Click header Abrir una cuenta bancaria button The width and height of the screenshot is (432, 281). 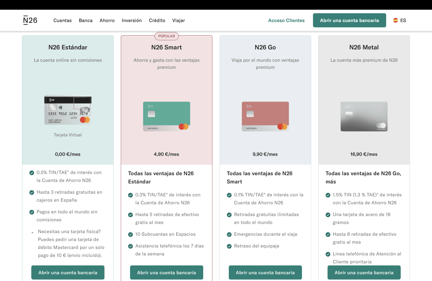click(350, 20)
